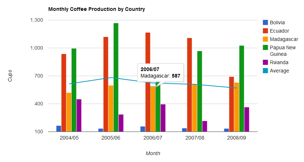Click the red Ecuador bar for 2008/09

point(232,104)
